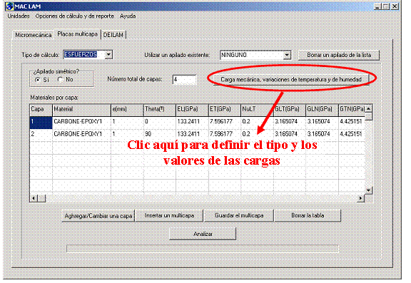This screenshot has width=411, height=283.
Task: Click the Capa column header
Action: (41, 110)
